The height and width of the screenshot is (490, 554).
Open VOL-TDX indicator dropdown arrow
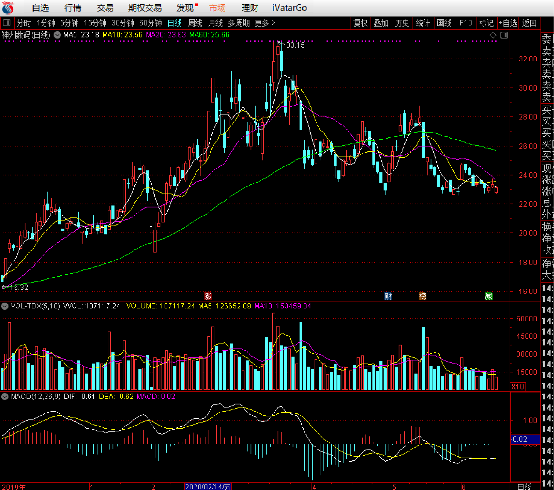coord(5,306)
